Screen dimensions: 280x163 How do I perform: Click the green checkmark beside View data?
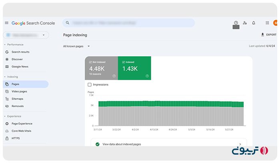pos(98,144)
